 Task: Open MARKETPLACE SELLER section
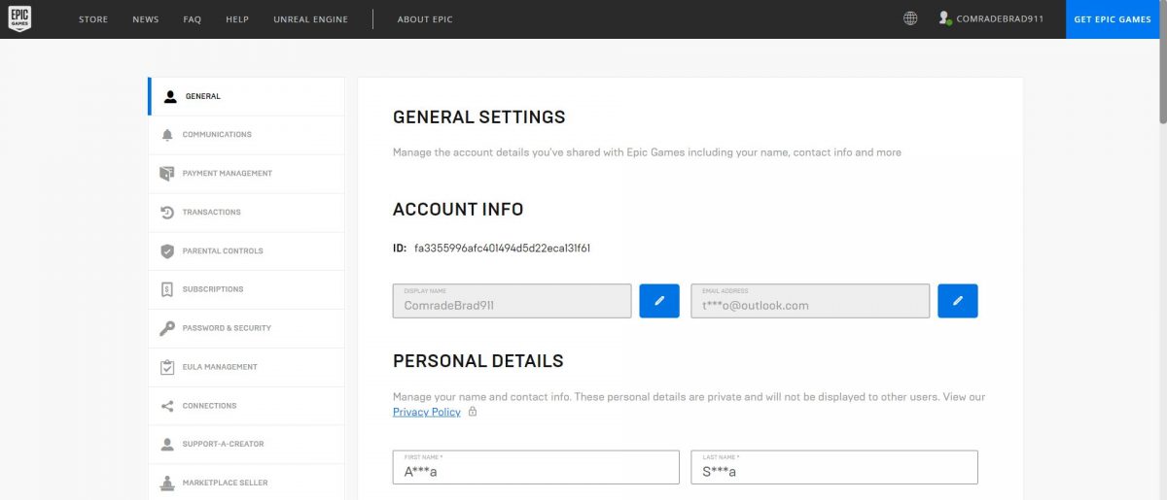tap(246, 483)
